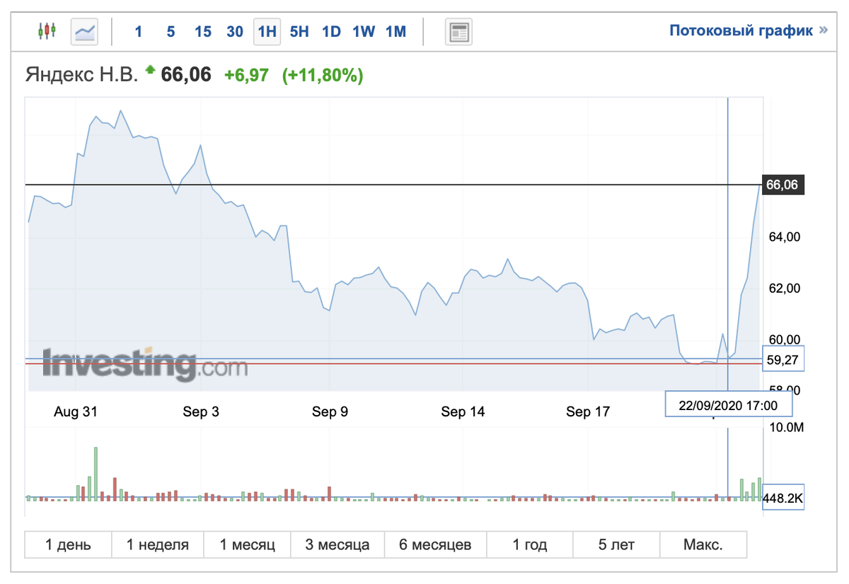This screenshot has width=849, height=584.
Task: Select the "1 день" range tab
Action: (x=67, y=544)
